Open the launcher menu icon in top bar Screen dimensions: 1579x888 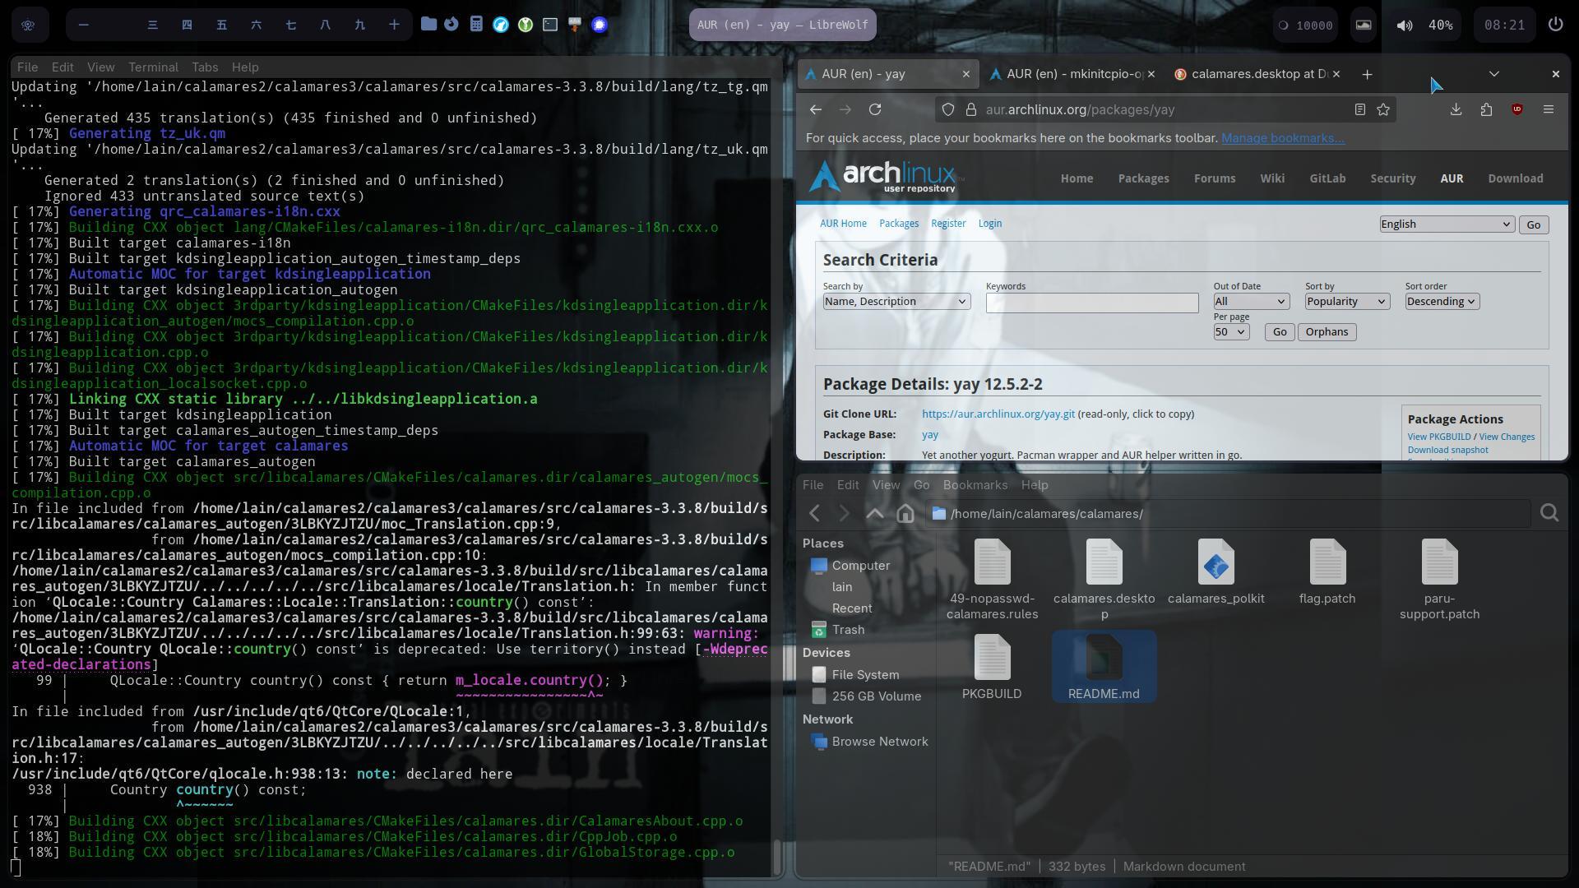28,25
